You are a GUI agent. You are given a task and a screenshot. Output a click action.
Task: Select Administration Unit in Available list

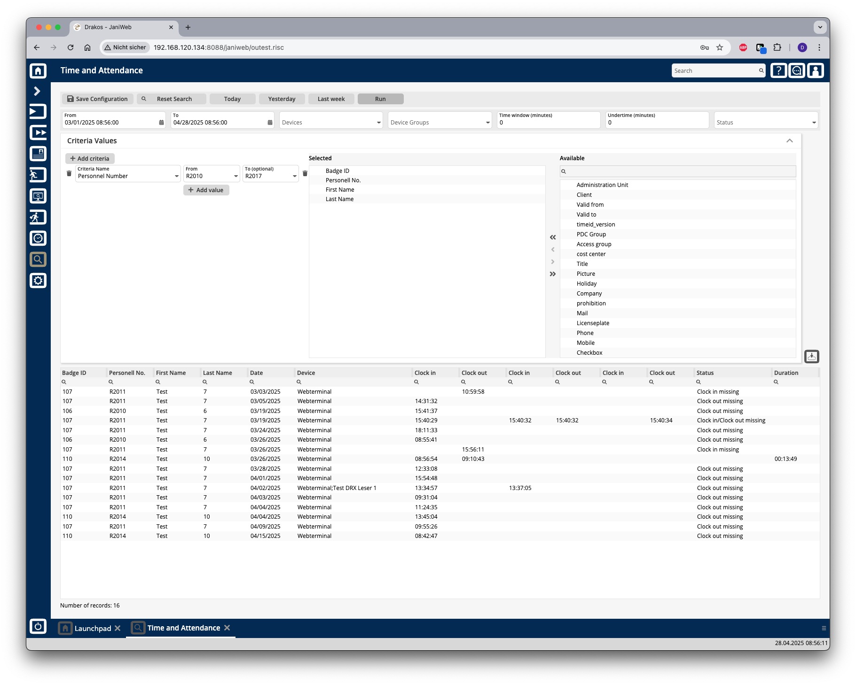click(677, 185)
